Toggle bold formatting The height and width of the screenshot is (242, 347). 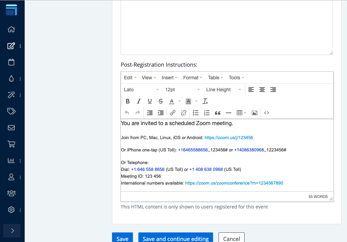tap(128, 101)
